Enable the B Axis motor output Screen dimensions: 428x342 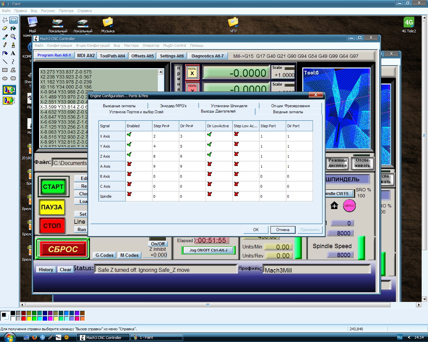[129, 174]
